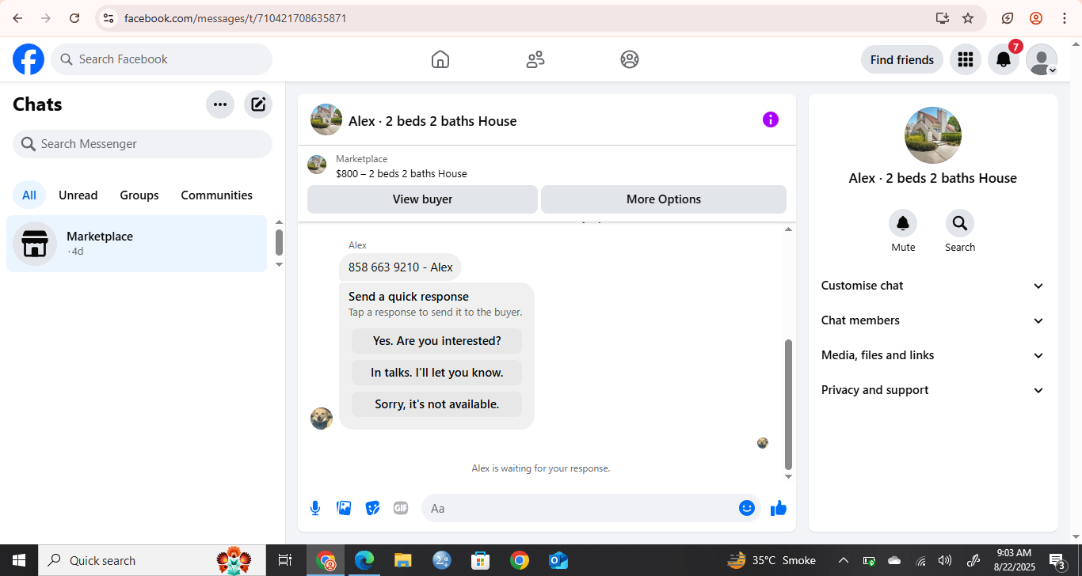Open conversation information purple icon
Image resolution: width=1082 pixels, height=576 pixels.
[771, 119]
